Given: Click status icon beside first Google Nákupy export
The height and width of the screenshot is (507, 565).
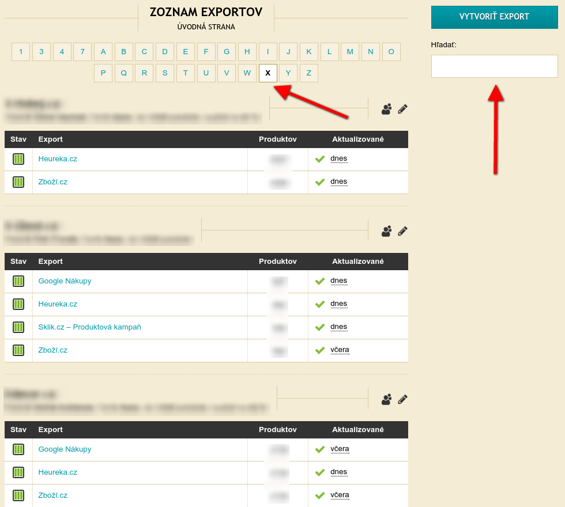Looking at the screenshot, I should pyautogui.click(x=18, y=281).
